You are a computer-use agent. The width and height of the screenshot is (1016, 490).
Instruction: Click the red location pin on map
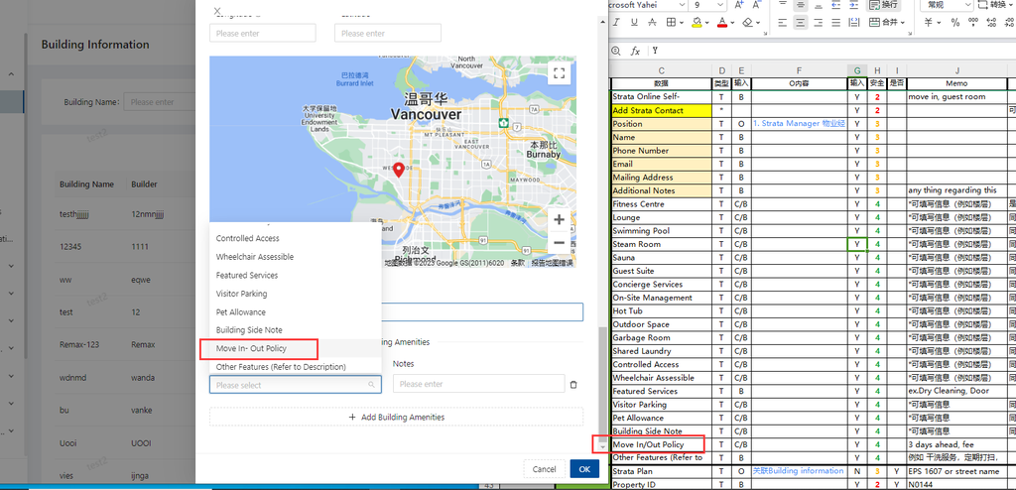click(398, 170)
